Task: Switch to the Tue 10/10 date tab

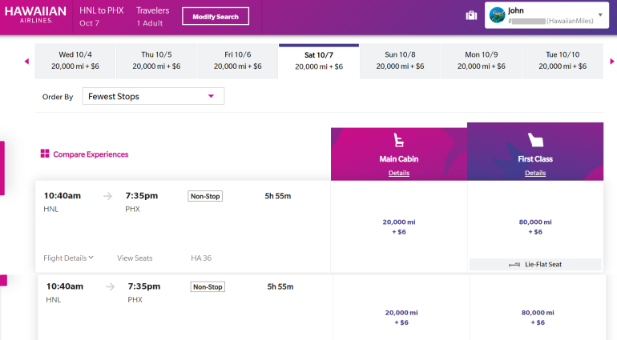Action: tap(563, 61)
